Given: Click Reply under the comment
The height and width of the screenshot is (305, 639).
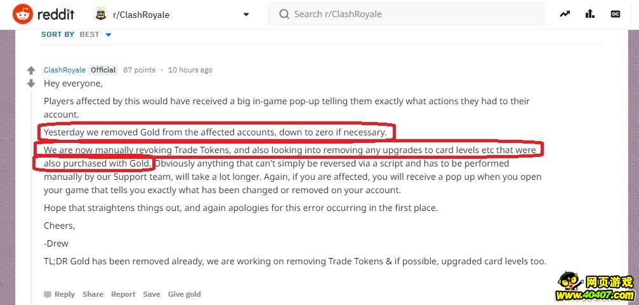Looking at the screenshot, I should [x=65, y=294].
